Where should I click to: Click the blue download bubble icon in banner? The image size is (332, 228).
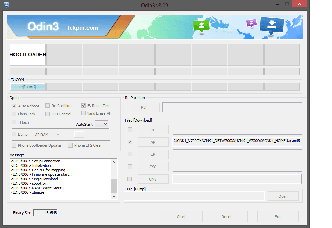(x=271, y=26)
